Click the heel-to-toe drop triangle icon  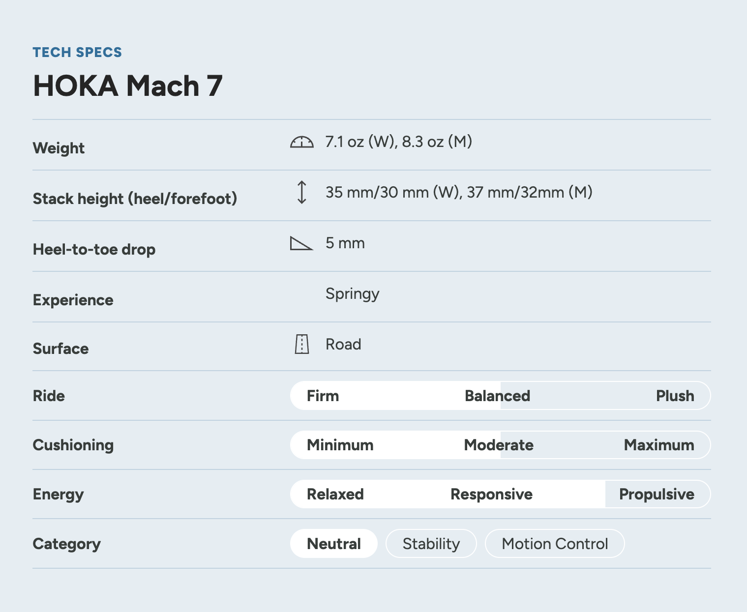pos(301,243)
